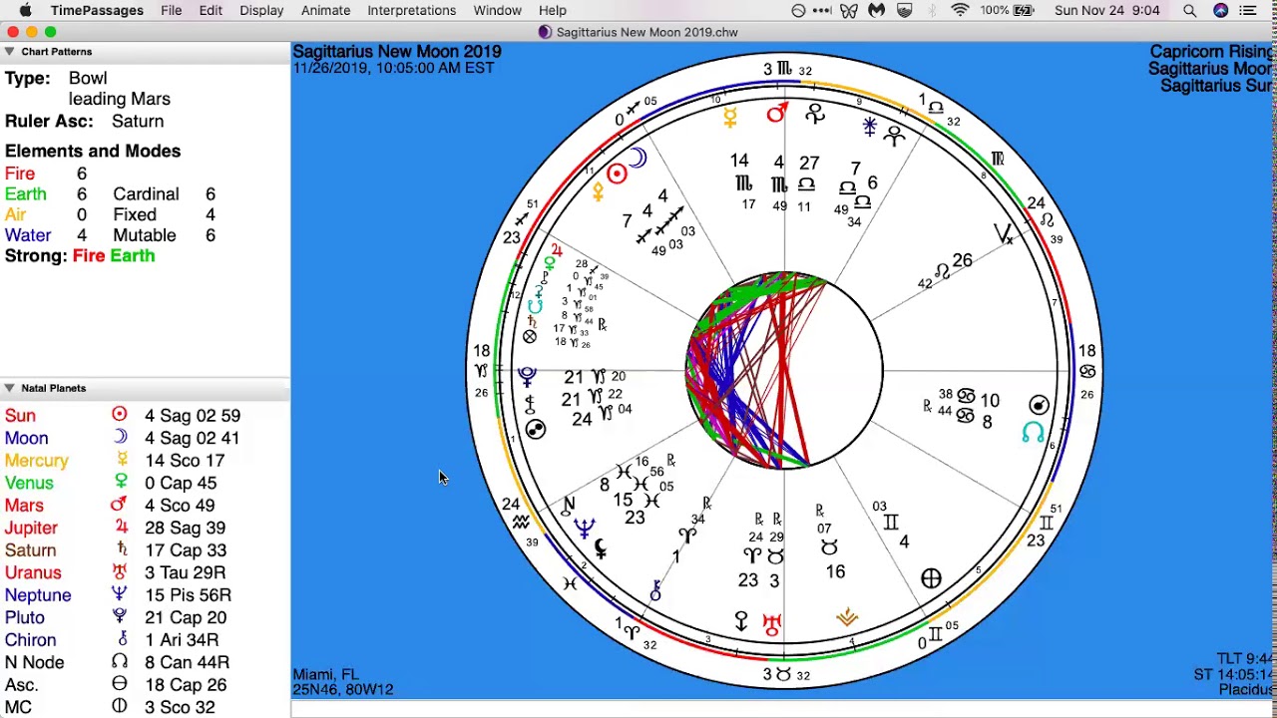
Task: Click the chart title Sagittarius New Moon 2019
Action: (x=397, y=52)
